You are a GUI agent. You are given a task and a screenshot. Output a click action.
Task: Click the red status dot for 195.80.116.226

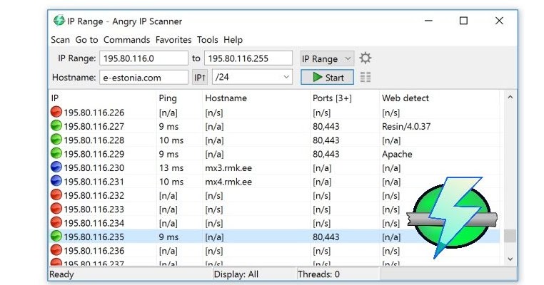(56, 112)
